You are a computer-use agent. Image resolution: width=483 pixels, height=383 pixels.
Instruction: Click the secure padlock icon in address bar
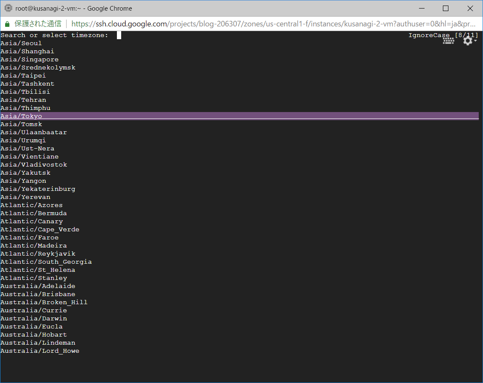7,24
